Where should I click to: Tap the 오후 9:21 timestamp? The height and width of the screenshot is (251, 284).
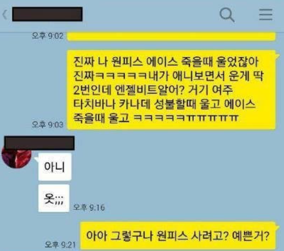[60, 245]
